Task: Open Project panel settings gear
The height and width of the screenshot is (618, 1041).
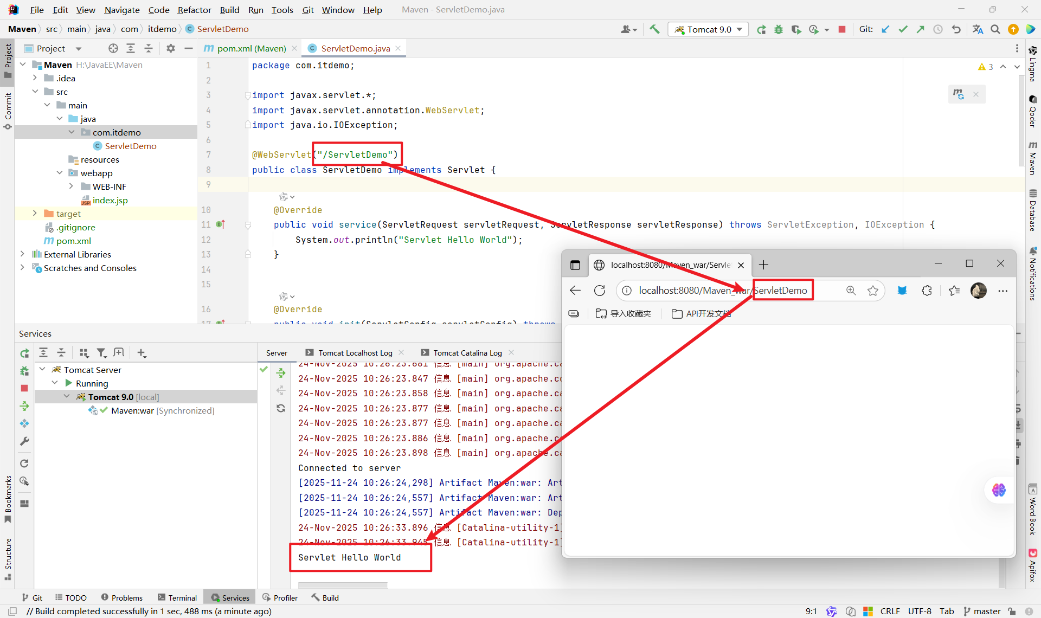Action: pyautogui.click(x=170, y=48)
